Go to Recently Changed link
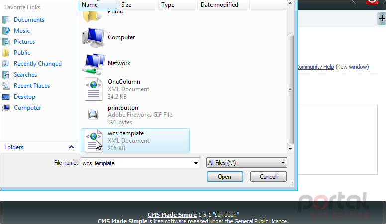This screenshot has width=386, height=224. click(37, 64)
